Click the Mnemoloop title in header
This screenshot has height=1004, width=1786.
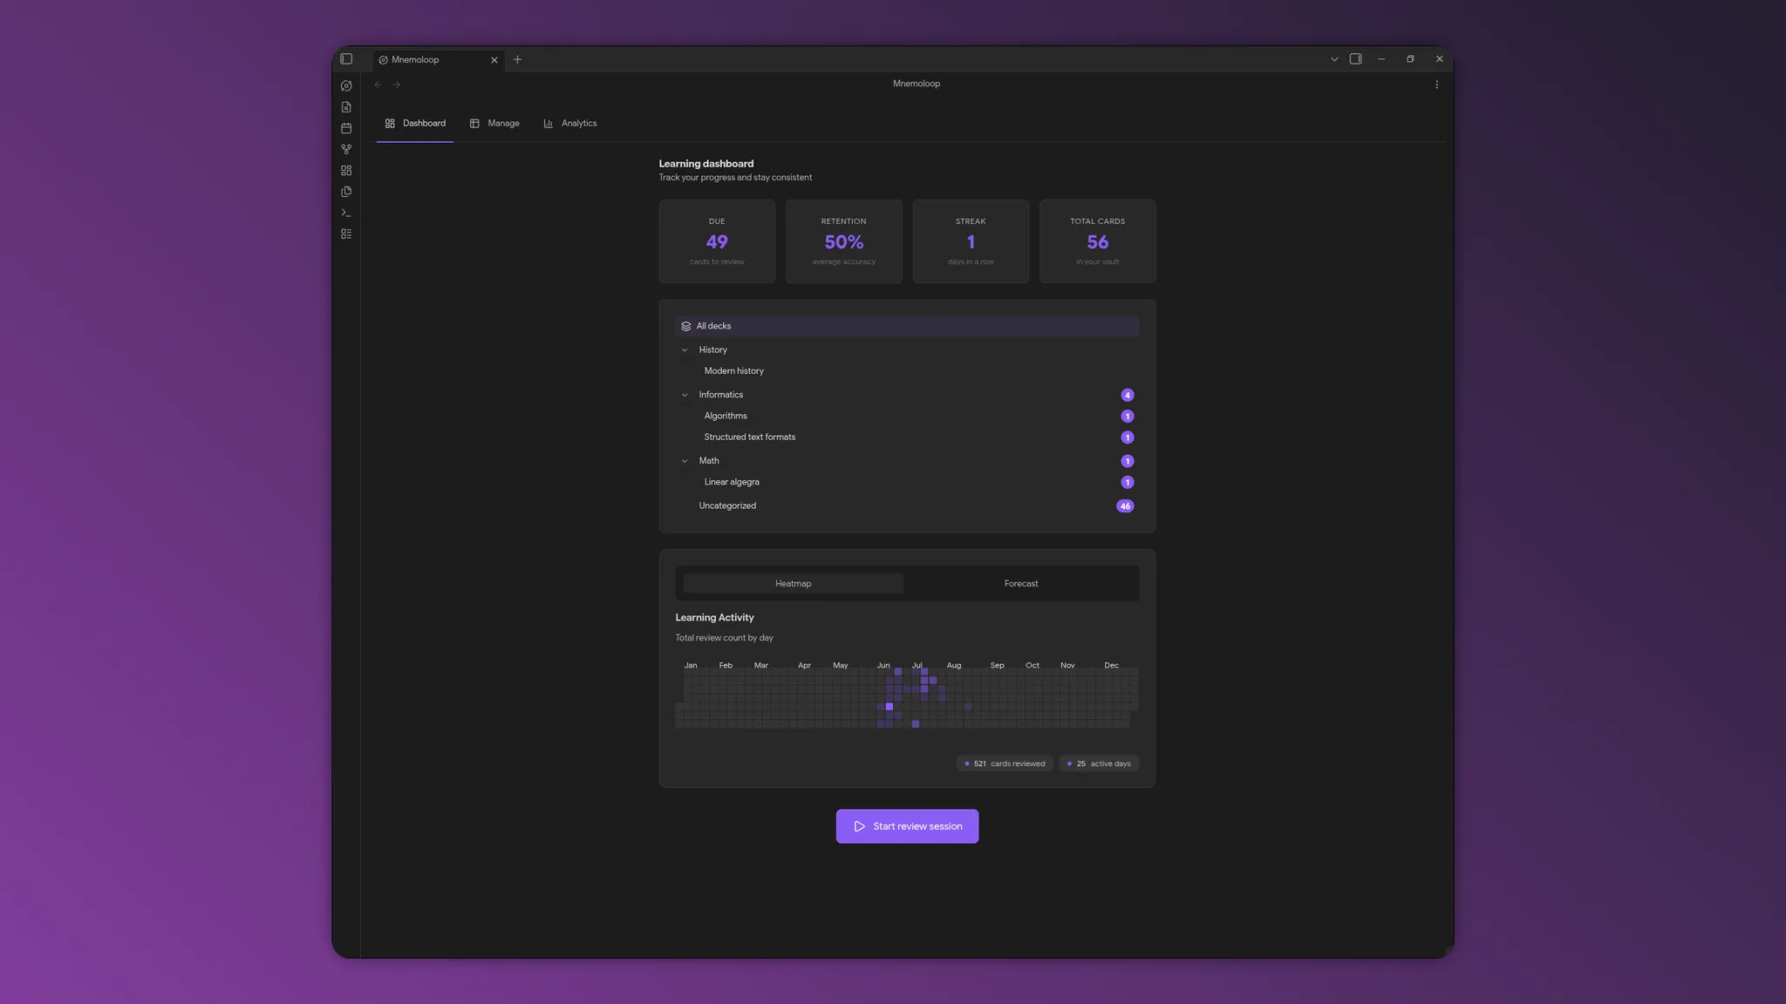tap(916, 84)
